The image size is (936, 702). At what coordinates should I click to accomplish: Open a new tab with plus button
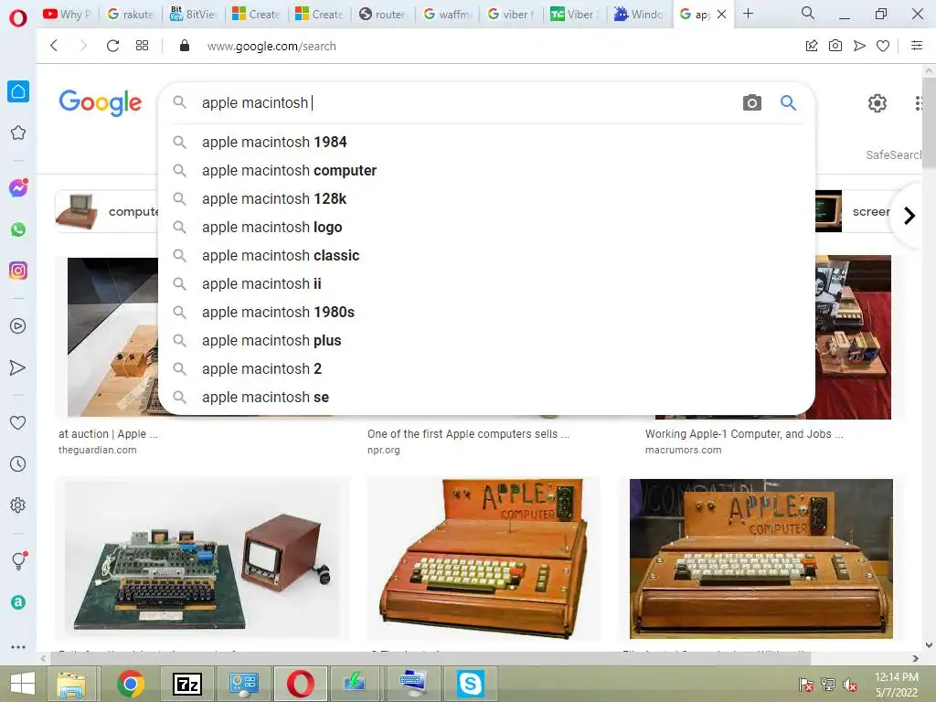pyautogui.click(x=748, y=13)
